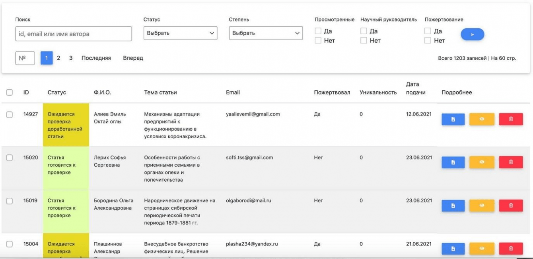The image size is (533, 259).
Task: Delete article 15019 with the trash icon
Action: point(511,205)
